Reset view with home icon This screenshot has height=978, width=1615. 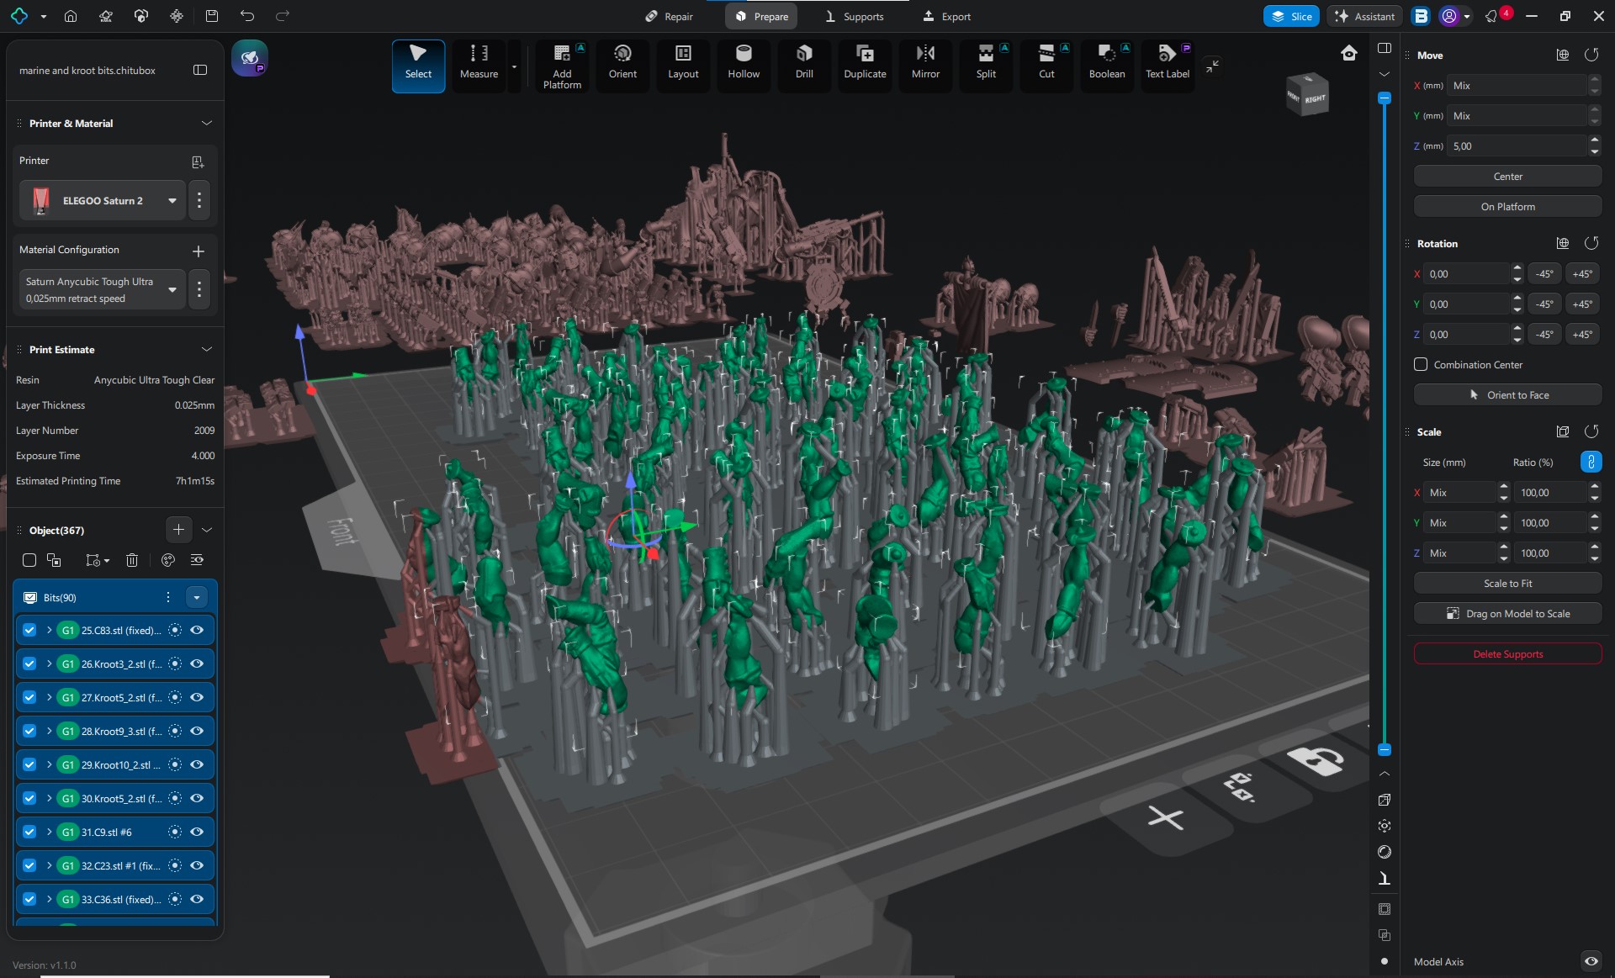pyautogui.click(x=1348, y=54)
